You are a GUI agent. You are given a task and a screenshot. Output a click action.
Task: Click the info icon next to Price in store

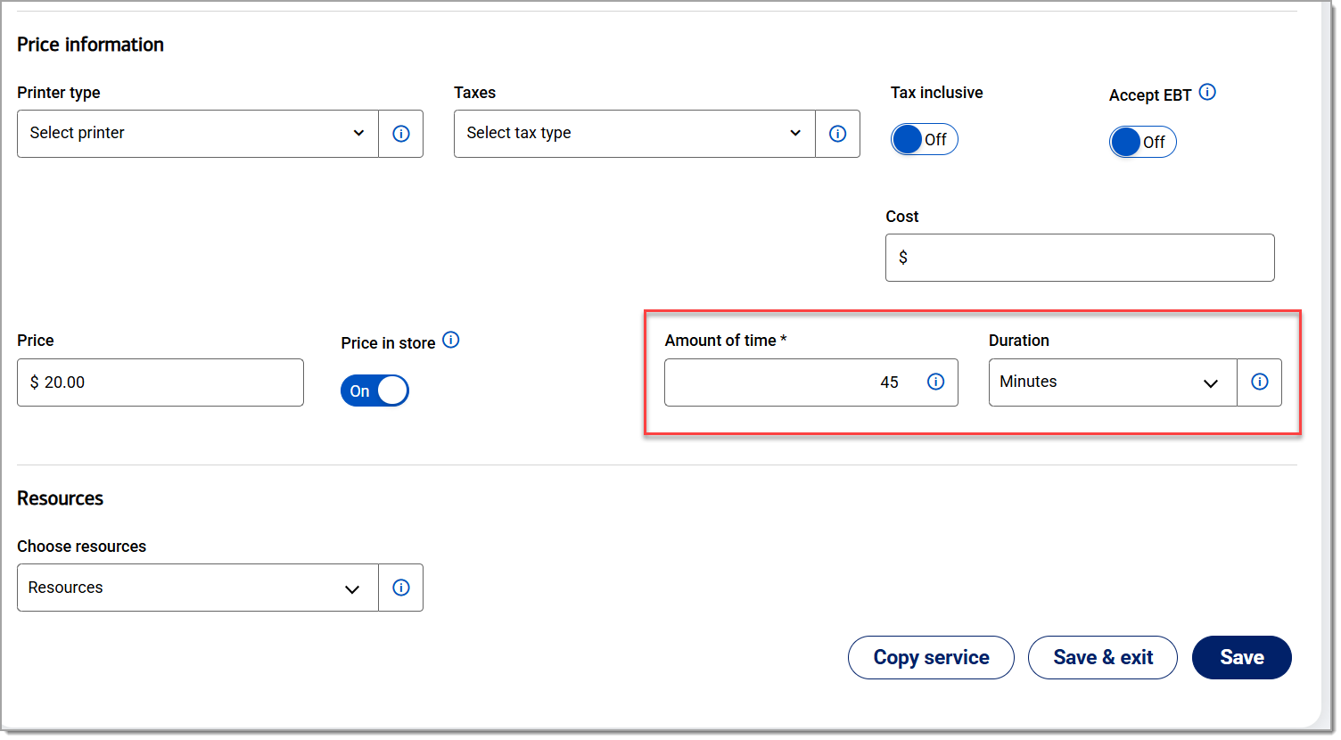(451, 340)
